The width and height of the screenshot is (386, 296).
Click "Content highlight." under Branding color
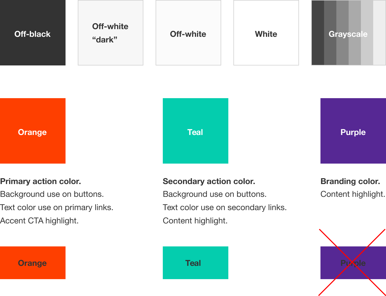pos(353,194)
